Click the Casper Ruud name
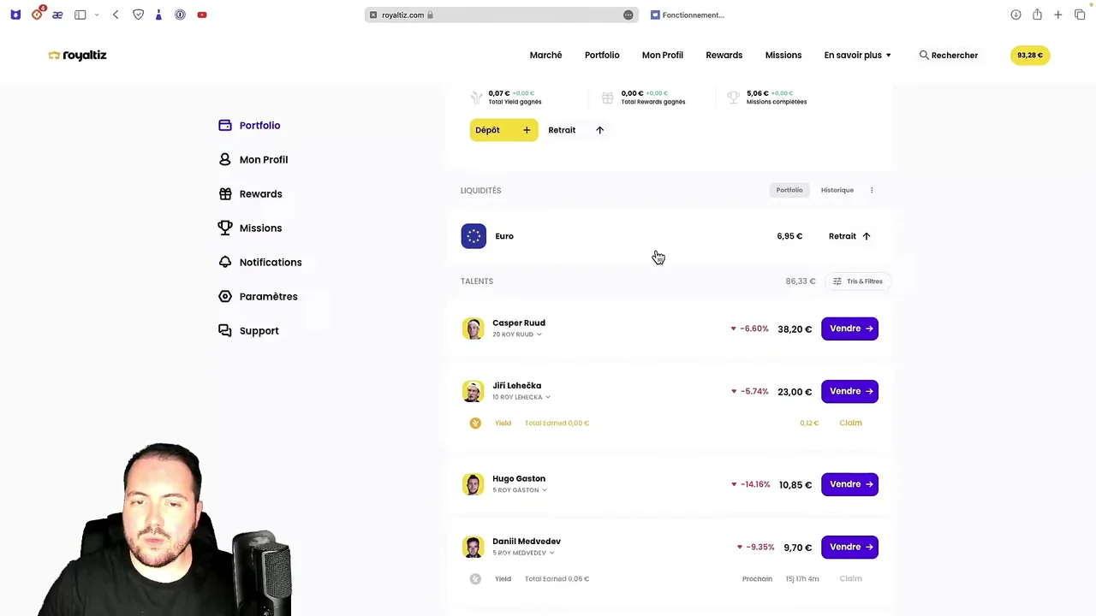The height and width of the screenshot is (616, 1096). (519, 323)
